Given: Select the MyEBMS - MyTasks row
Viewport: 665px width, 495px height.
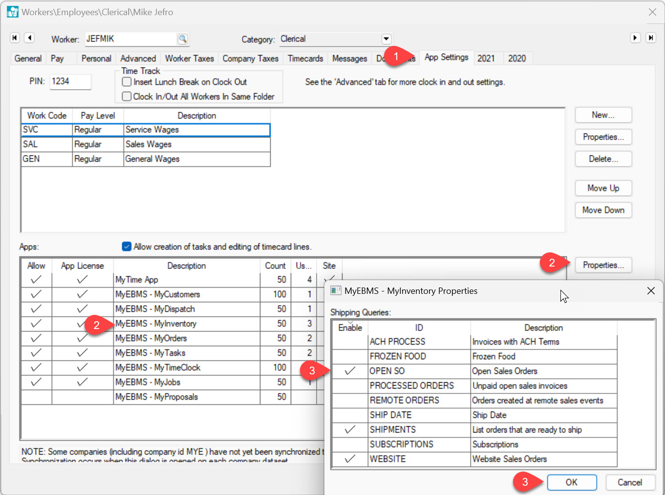Looking at the screenshot, I should (x=173, y=353).
